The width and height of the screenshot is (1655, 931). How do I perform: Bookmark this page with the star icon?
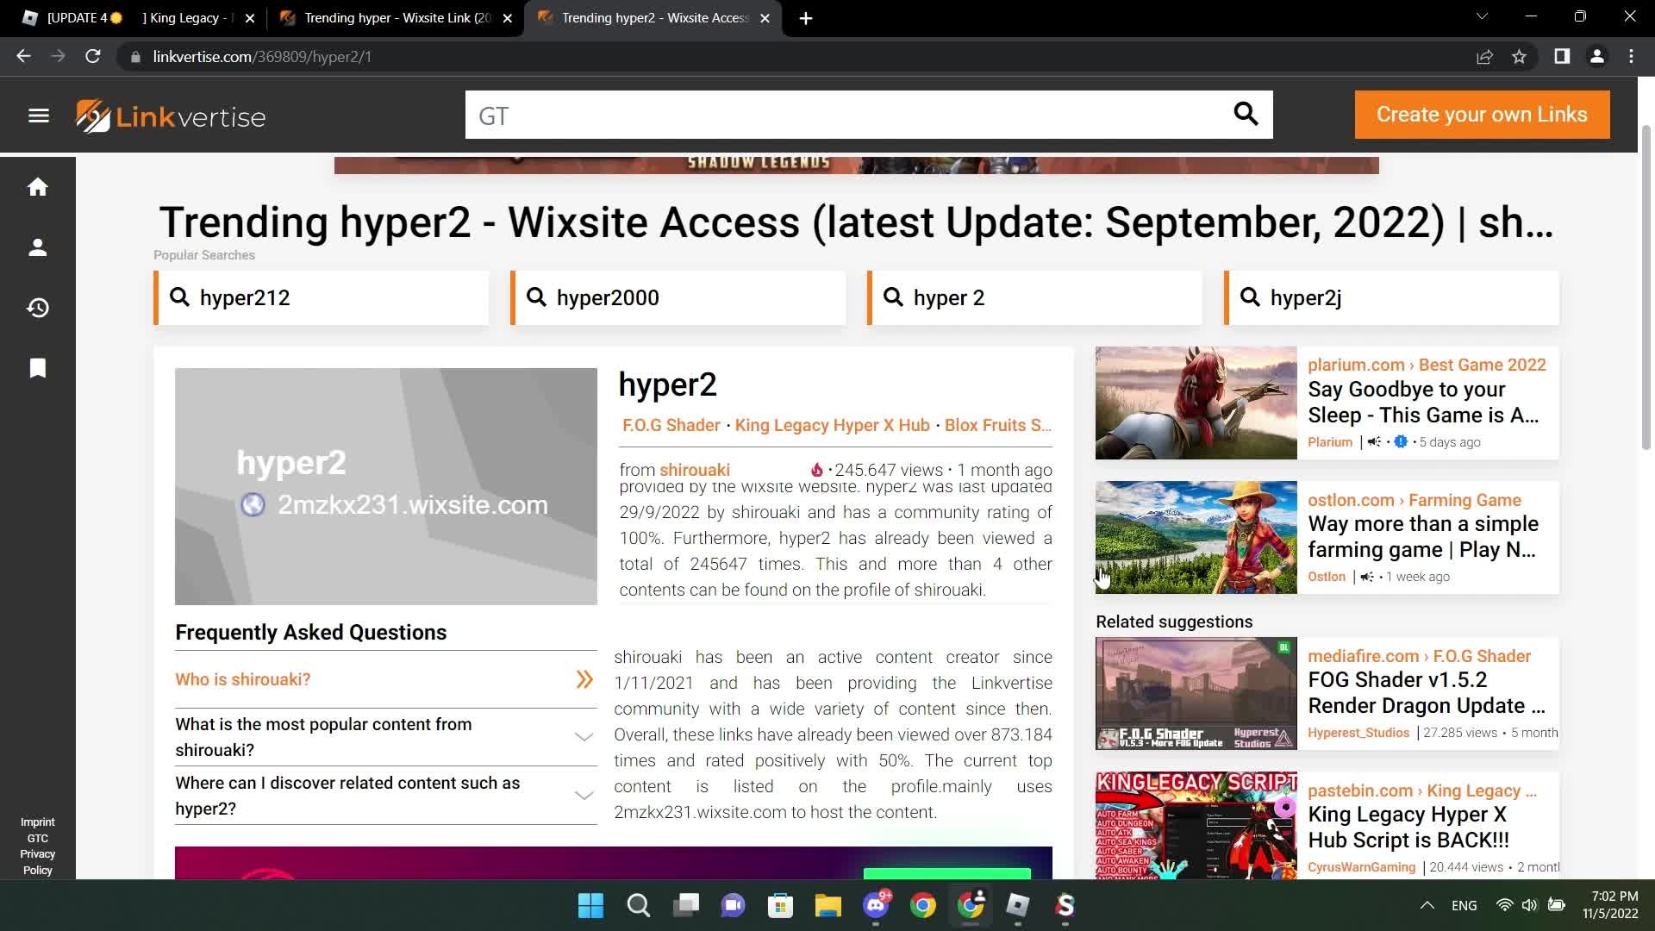pos(1519,57)
